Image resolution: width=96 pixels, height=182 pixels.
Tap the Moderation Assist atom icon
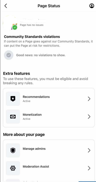pyautogui.click(x=13, y=168)
